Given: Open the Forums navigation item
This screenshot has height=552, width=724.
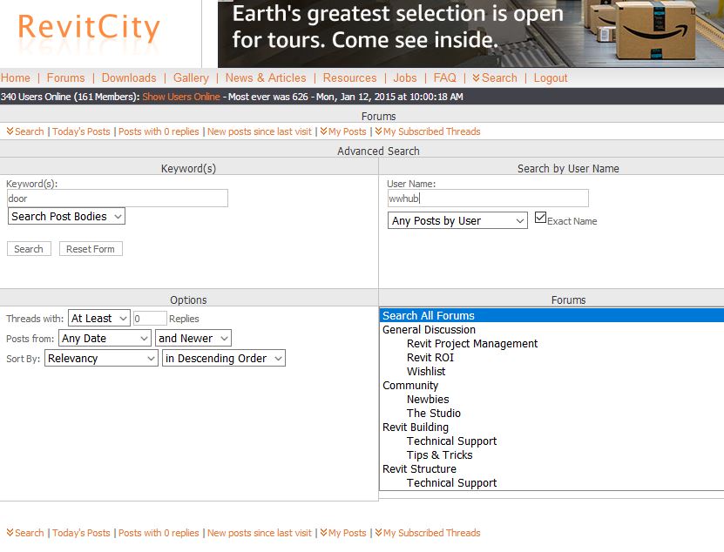Looking at the screenshot, I should pyautogui.click(x=65, y=77).
